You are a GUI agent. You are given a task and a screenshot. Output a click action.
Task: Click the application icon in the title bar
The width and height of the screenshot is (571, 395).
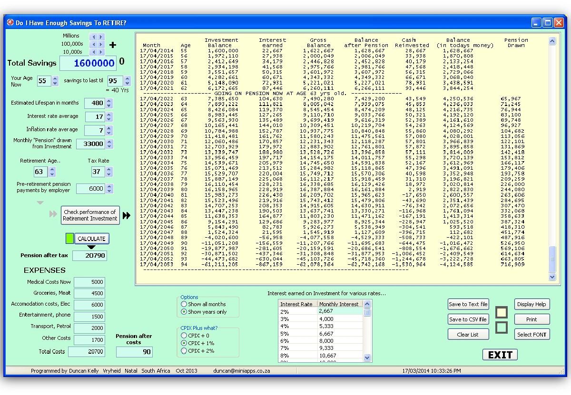click(x=10, y=22)
